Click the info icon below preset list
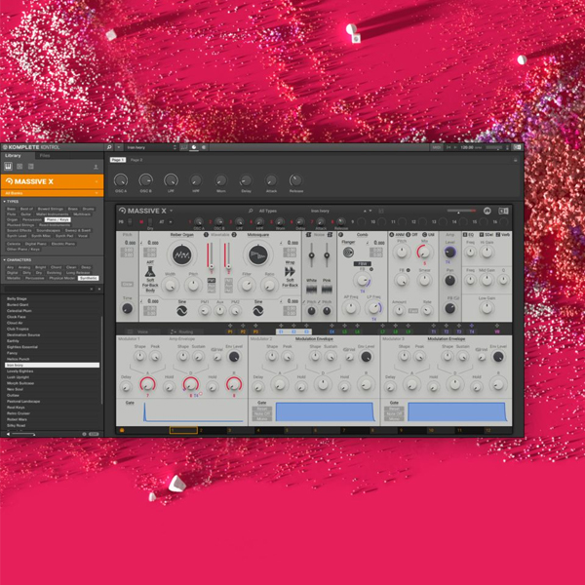 point(84,434)
